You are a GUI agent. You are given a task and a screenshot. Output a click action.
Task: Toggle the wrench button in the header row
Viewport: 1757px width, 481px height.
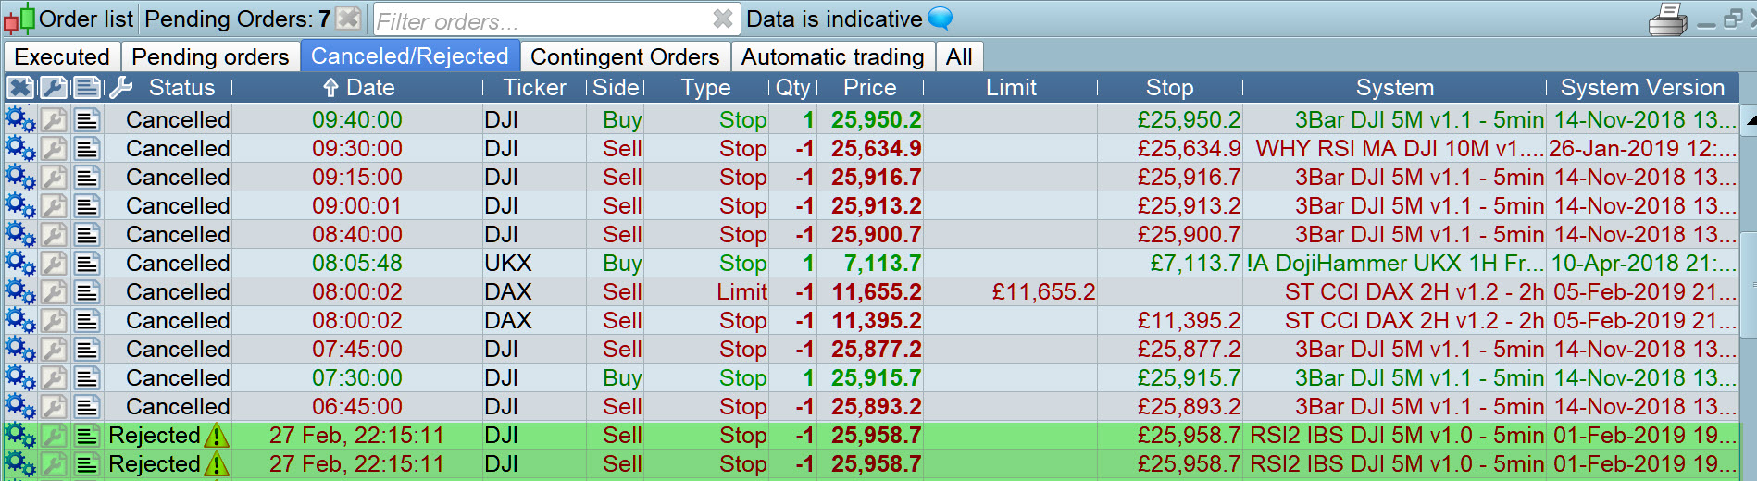pos(55,88)
